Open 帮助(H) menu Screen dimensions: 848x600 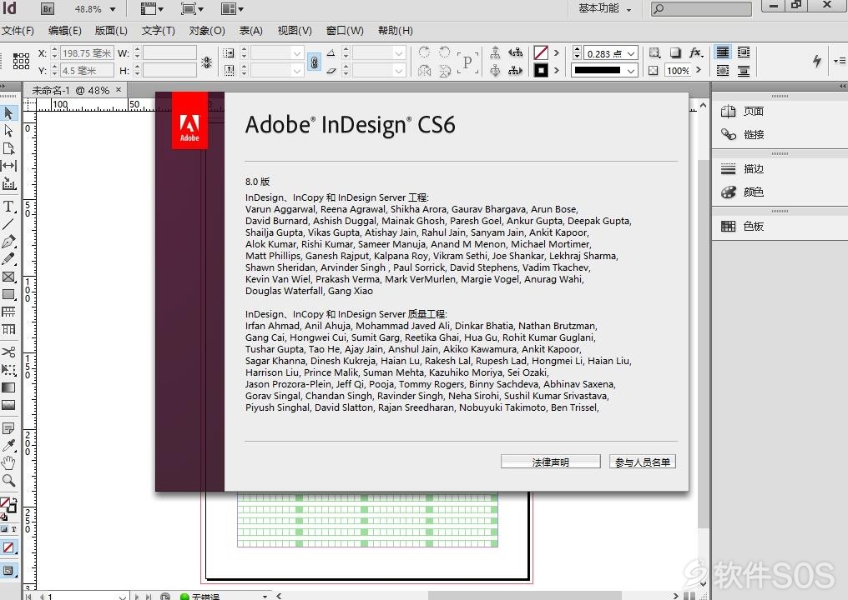tap(396, 31)
